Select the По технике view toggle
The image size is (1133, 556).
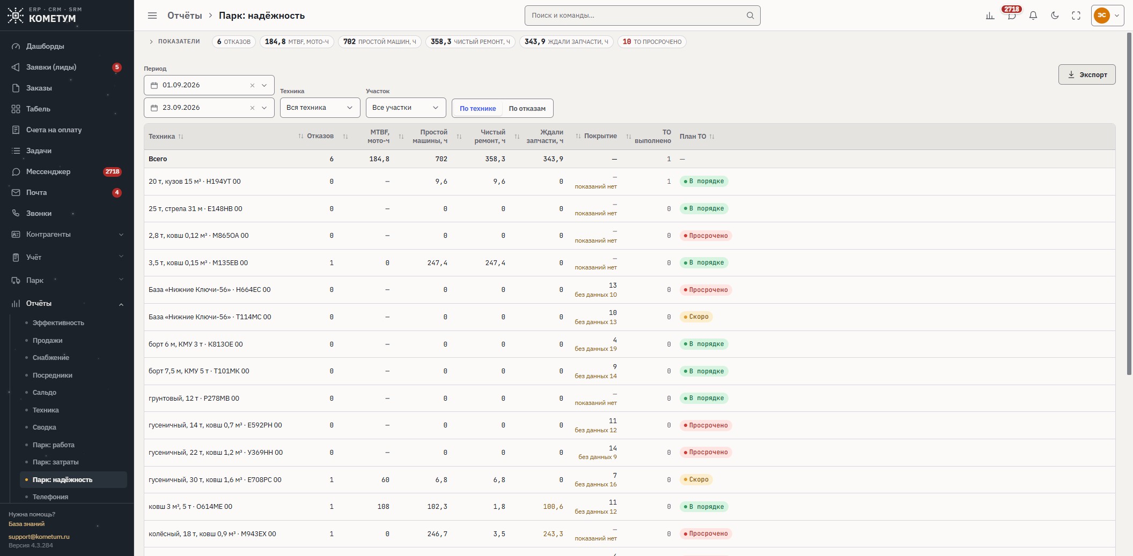477,108
